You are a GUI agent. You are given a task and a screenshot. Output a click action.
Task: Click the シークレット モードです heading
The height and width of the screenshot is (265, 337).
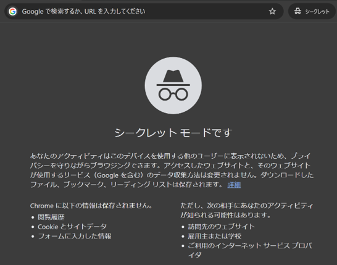coord(173,133)
